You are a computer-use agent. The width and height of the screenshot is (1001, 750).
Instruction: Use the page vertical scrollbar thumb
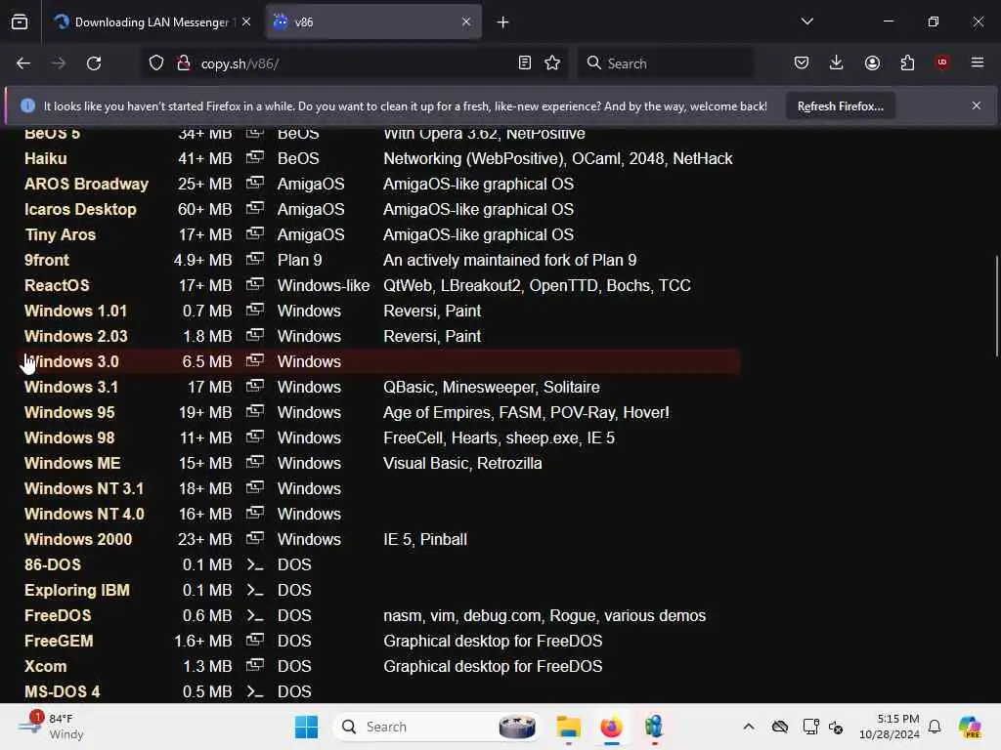tap(996, 306)
